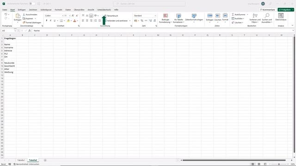Image resolution: width=296 pixels, height=166 pixels.
Task: Click the Name Box showing A3
Action: click(x=8, y=30)
